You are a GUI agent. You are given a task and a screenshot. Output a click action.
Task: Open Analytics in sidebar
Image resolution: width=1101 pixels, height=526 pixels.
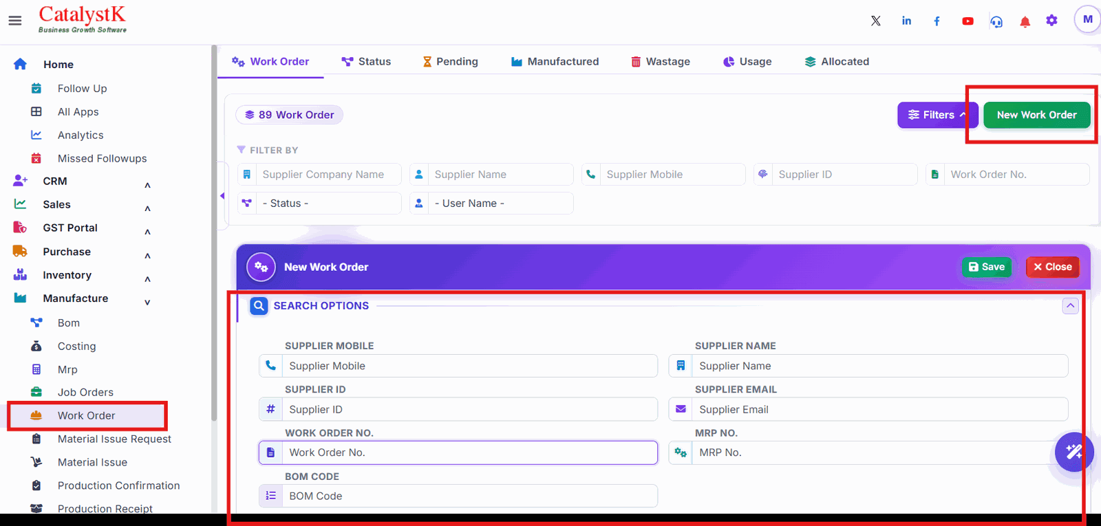tap(81, 135)
